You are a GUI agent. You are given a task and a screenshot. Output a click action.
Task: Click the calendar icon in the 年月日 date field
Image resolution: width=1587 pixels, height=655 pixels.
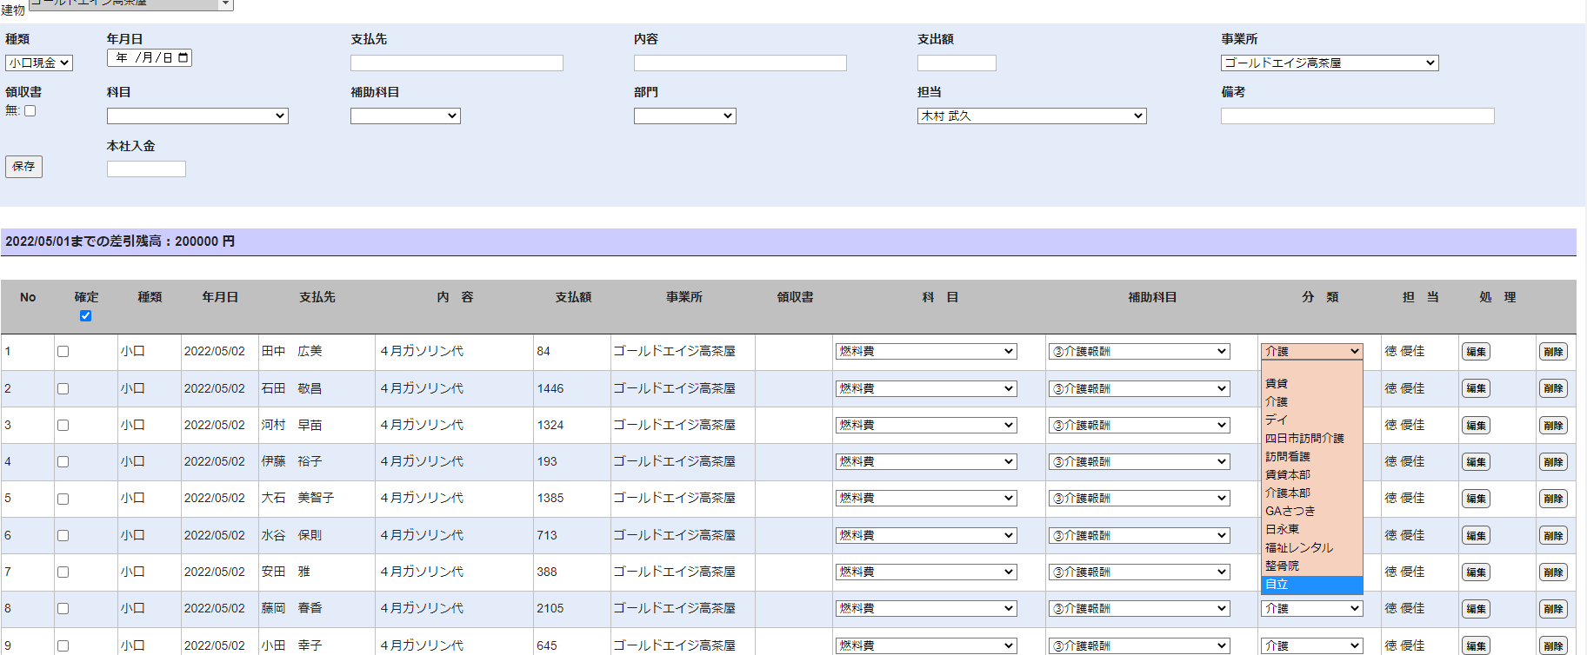(x=183, y=58)
